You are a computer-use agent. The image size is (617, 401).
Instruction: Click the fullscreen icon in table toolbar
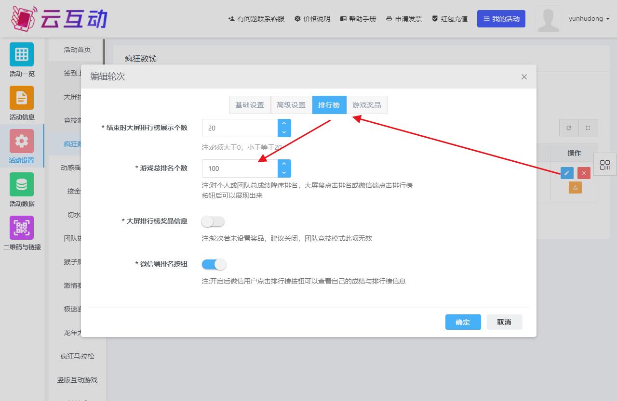tap(588, 128)
